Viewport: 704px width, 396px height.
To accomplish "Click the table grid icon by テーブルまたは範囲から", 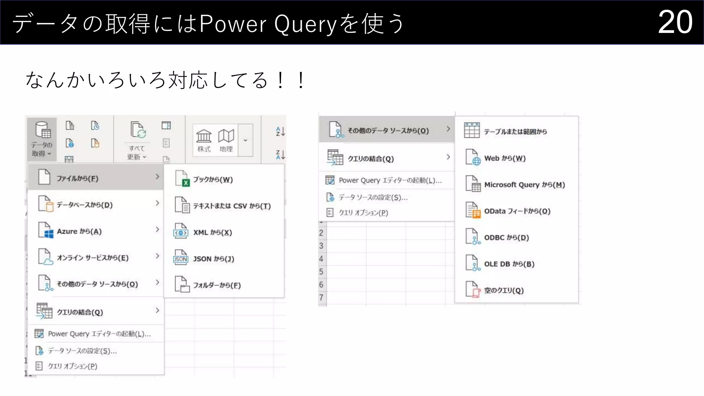I will pos(472,130).
